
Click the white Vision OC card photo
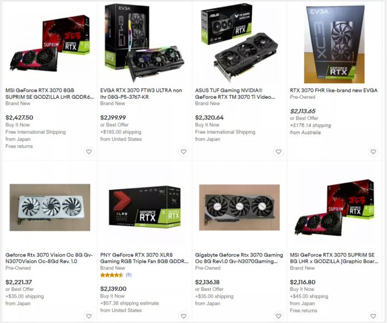50,208
